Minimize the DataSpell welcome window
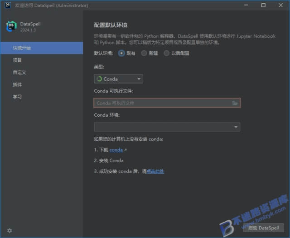This screenshot has width=290, height=238. point(246,5)
